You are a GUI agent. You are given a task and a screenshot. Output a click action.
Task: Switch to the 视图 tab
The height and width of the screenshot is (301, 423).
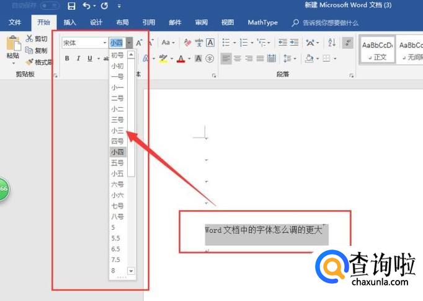pos(228,22)
